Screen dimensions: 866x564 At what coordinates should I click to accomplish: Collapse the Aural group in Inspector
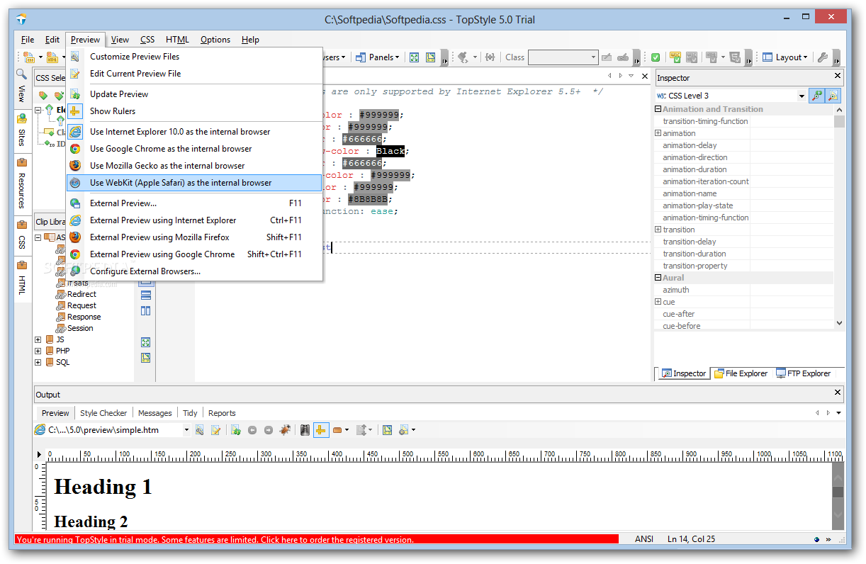coord(658,278)
